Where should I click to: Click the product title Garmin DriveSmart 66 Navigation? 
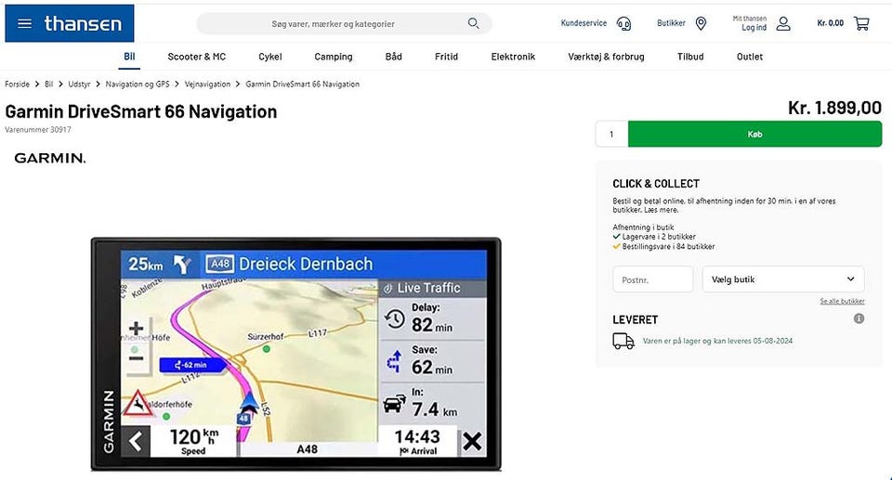pyautogui.click(x=141, y=111)
